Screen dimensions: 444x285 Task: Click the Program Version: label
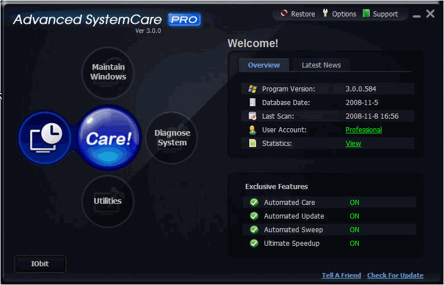(288, 89)
